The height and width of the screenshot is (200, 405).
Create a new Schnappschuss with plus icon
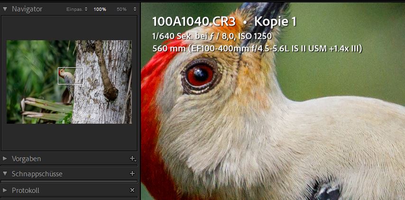[x=132, y=173]
